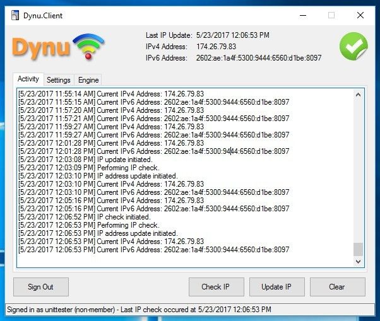
Task: Click the log scrollbar up arrow
Action: (x=358, y=95)
